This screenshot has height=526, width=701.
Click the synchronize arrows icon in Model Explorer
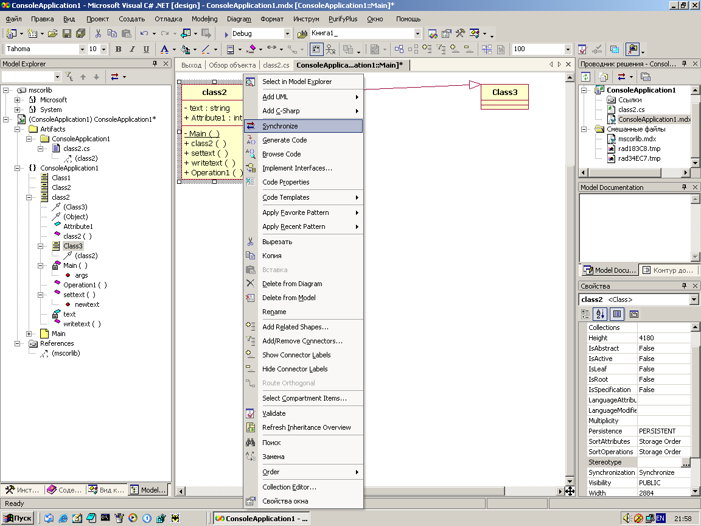pos(114,77)
